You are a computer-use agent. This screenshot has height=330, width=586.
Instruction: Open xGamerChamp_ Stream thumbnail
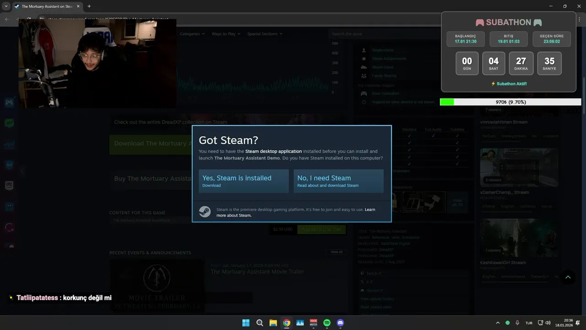519,167
